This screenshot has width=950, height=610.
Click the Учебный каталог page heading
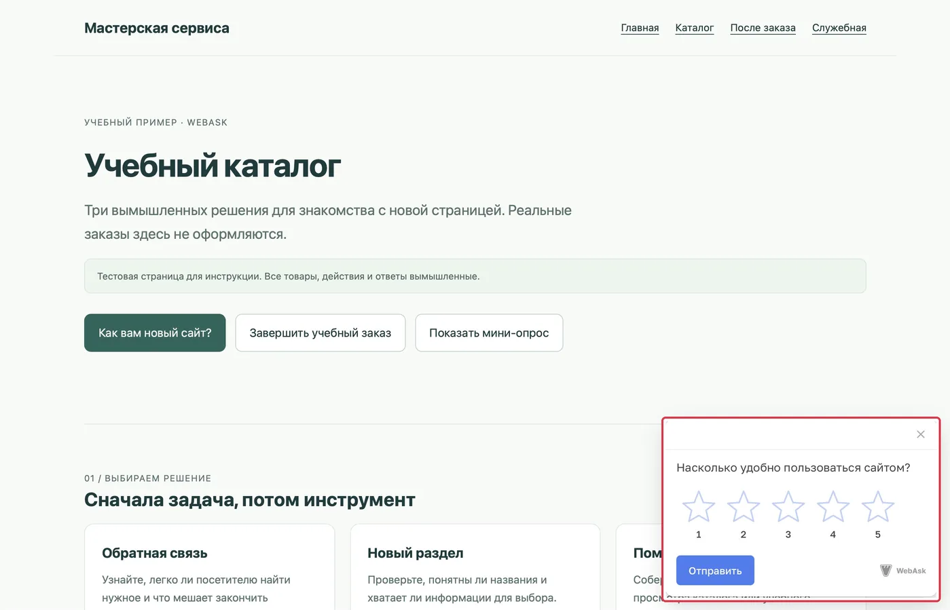(213, 166)
